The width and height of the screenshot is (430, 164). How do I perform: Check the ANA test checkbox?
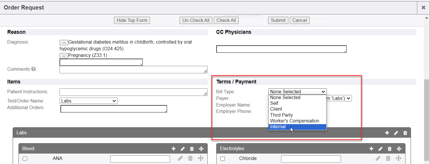coord(25,159)
